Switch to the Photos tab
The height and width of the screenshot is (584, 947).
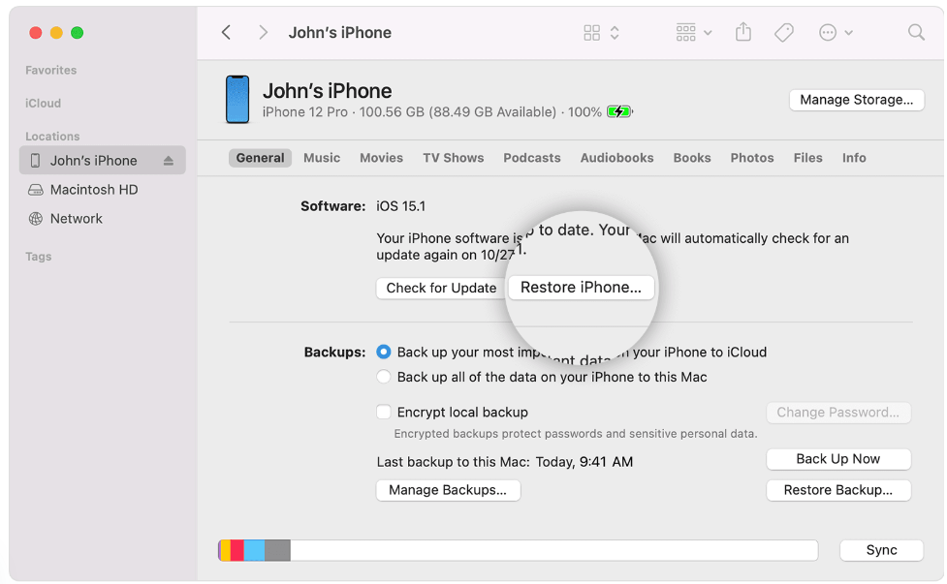click(x=752, y=158)
